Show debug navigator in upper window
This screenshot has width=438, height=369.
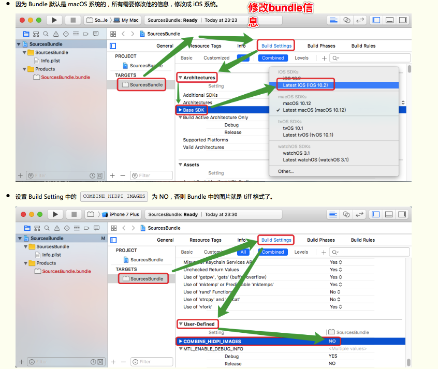pos(76,34)
